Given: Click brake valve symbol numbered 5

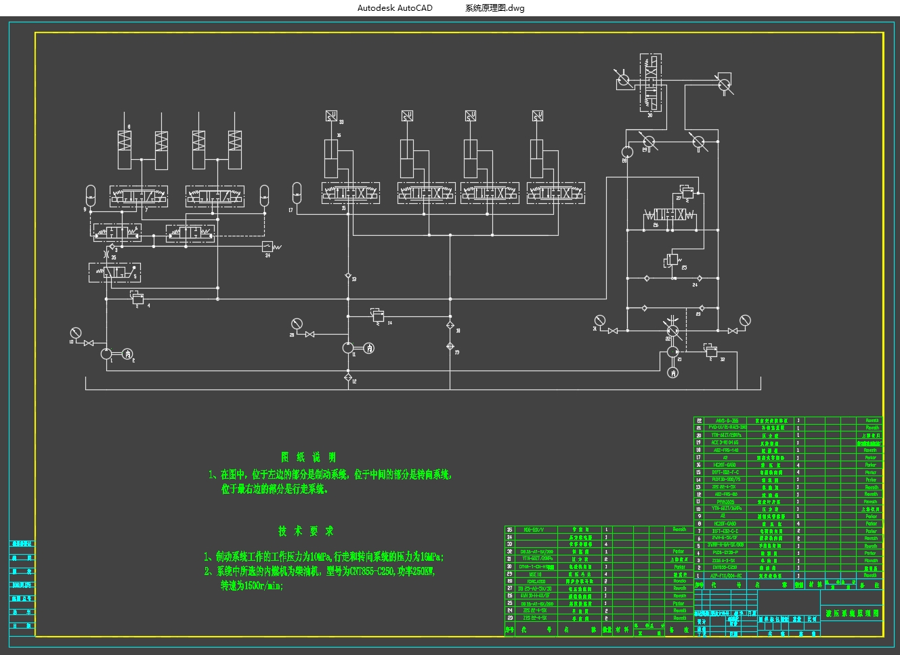Looking at the screenshot, I should tap(115, 272).
